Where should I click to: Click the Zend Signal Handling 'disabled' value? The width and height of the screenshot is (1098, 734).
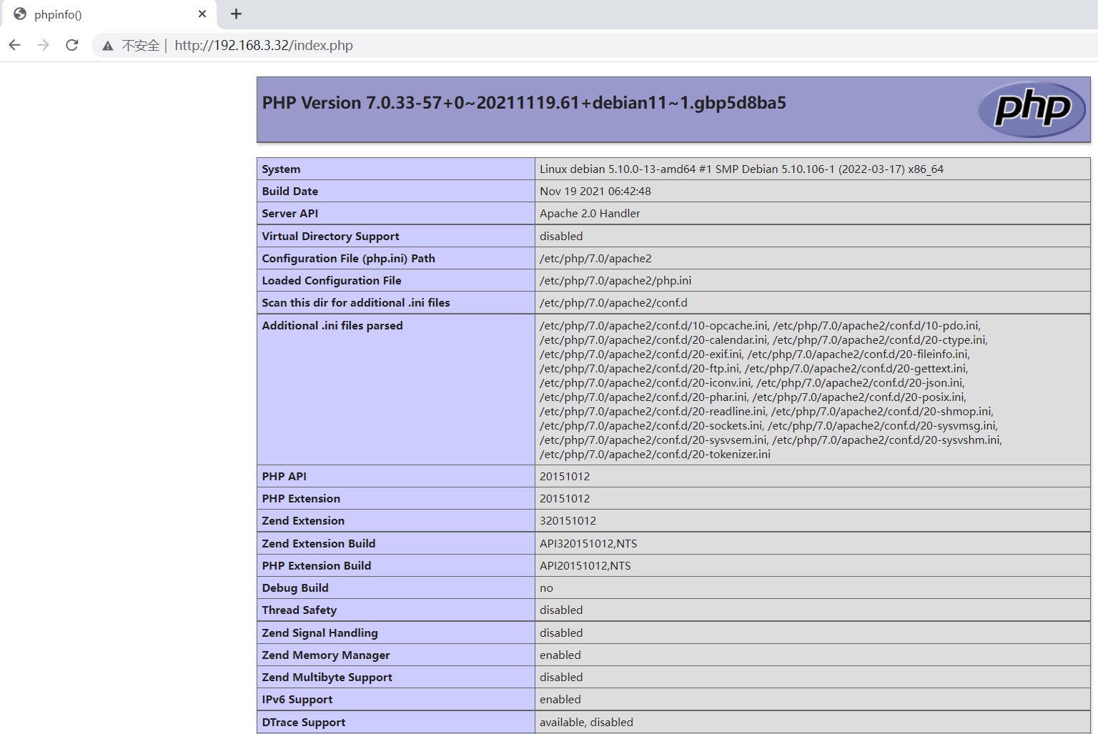tap(561, 633)
